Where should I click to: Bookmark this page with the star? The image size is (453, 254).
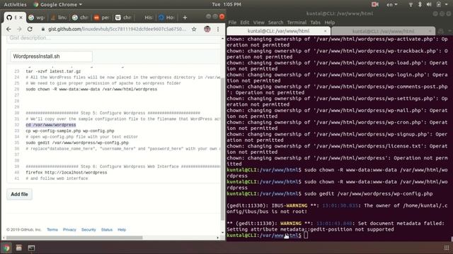194,29
